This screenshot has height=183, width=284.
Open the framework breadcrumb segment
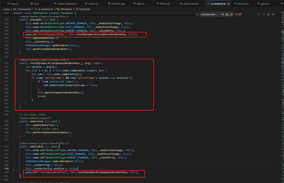(x=25, y=9)
